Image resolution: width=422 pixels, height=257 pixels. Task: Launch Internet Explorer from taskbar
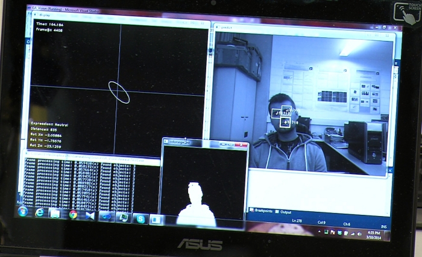40,212
